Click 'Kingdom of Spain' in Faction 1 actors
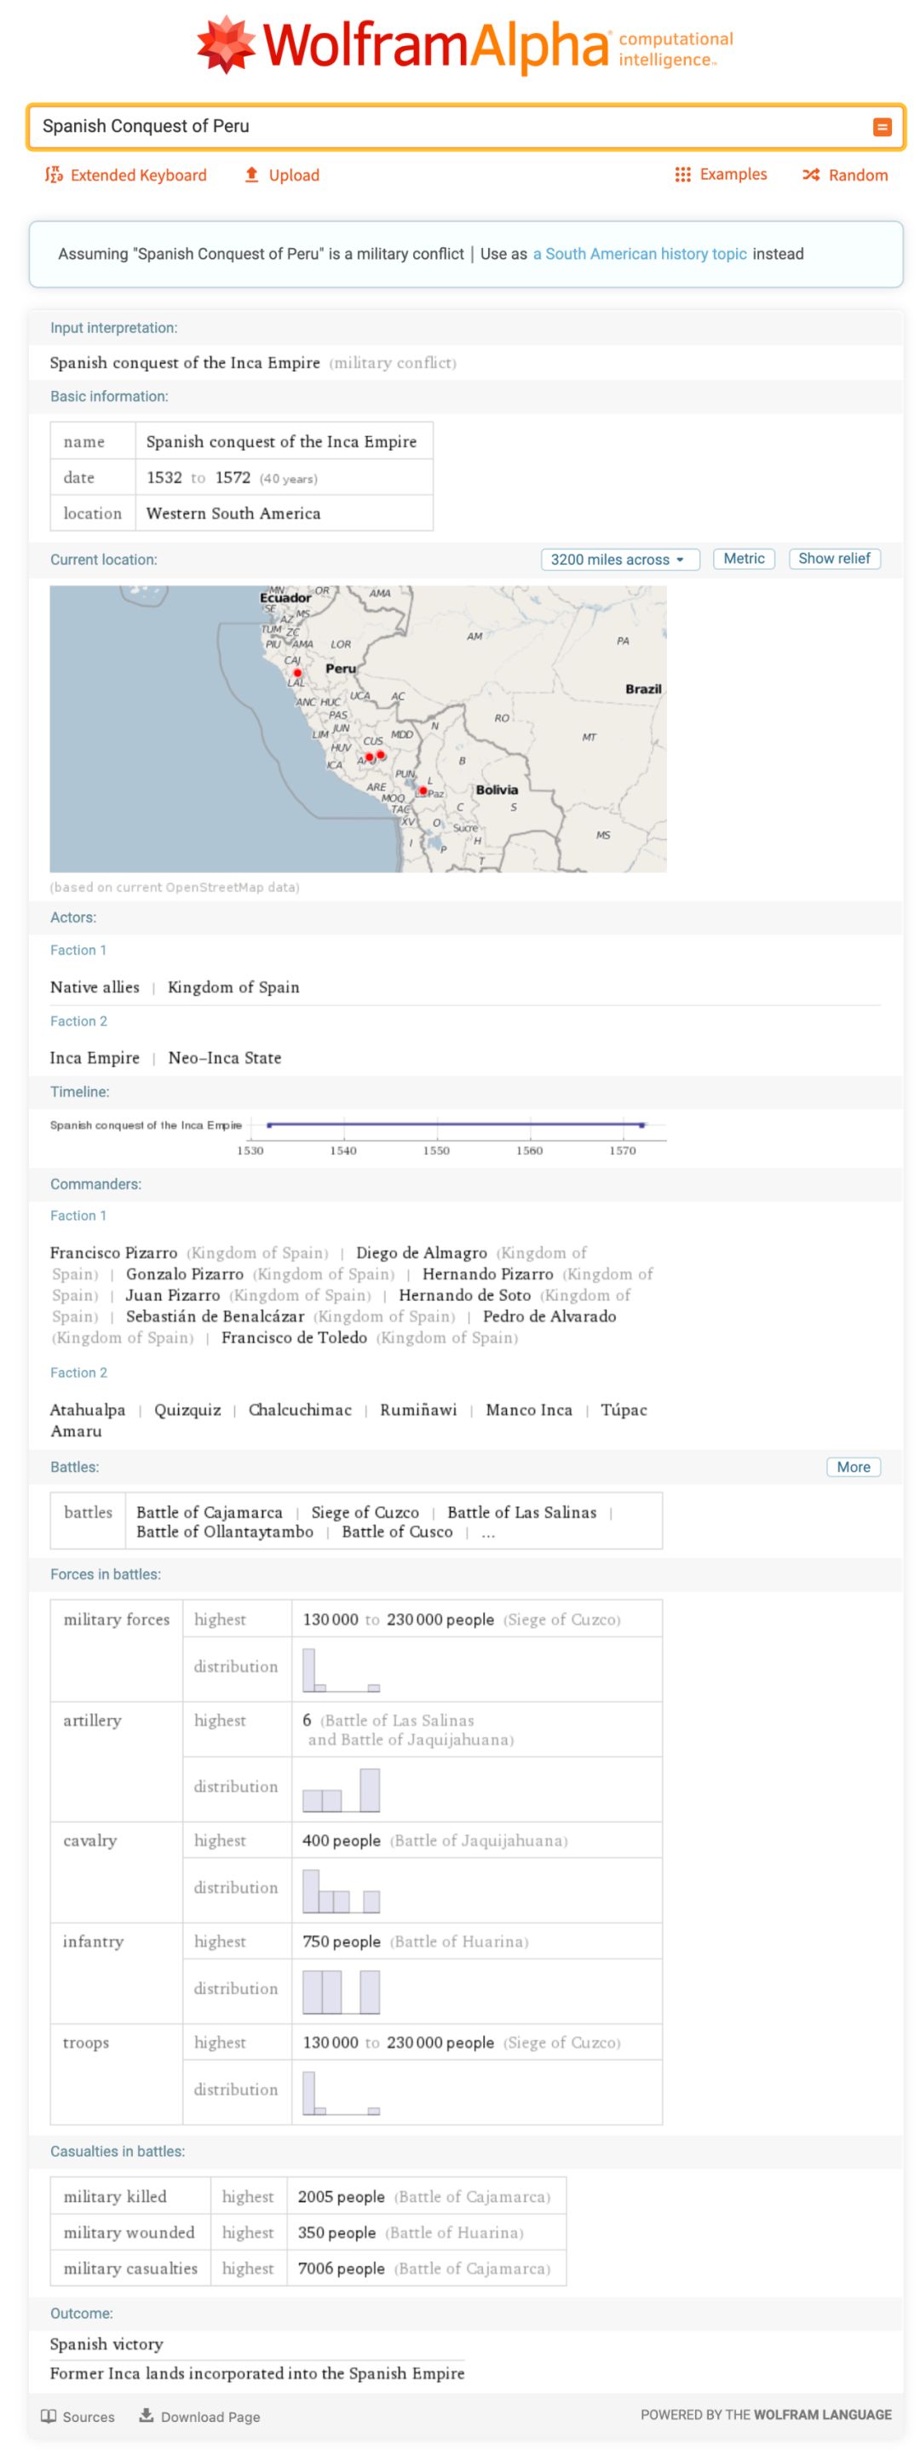The width and height of the screenshot is (920, 2450). point(233,987)
